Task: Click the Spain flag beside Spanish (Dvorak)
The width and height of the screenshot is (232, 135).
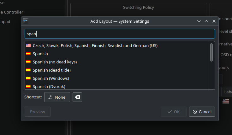Action: point(28,86)
